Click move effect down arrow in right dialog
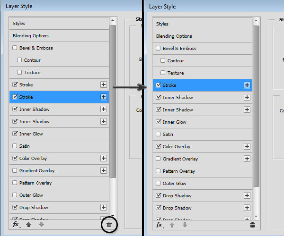 tap(185, 225)
